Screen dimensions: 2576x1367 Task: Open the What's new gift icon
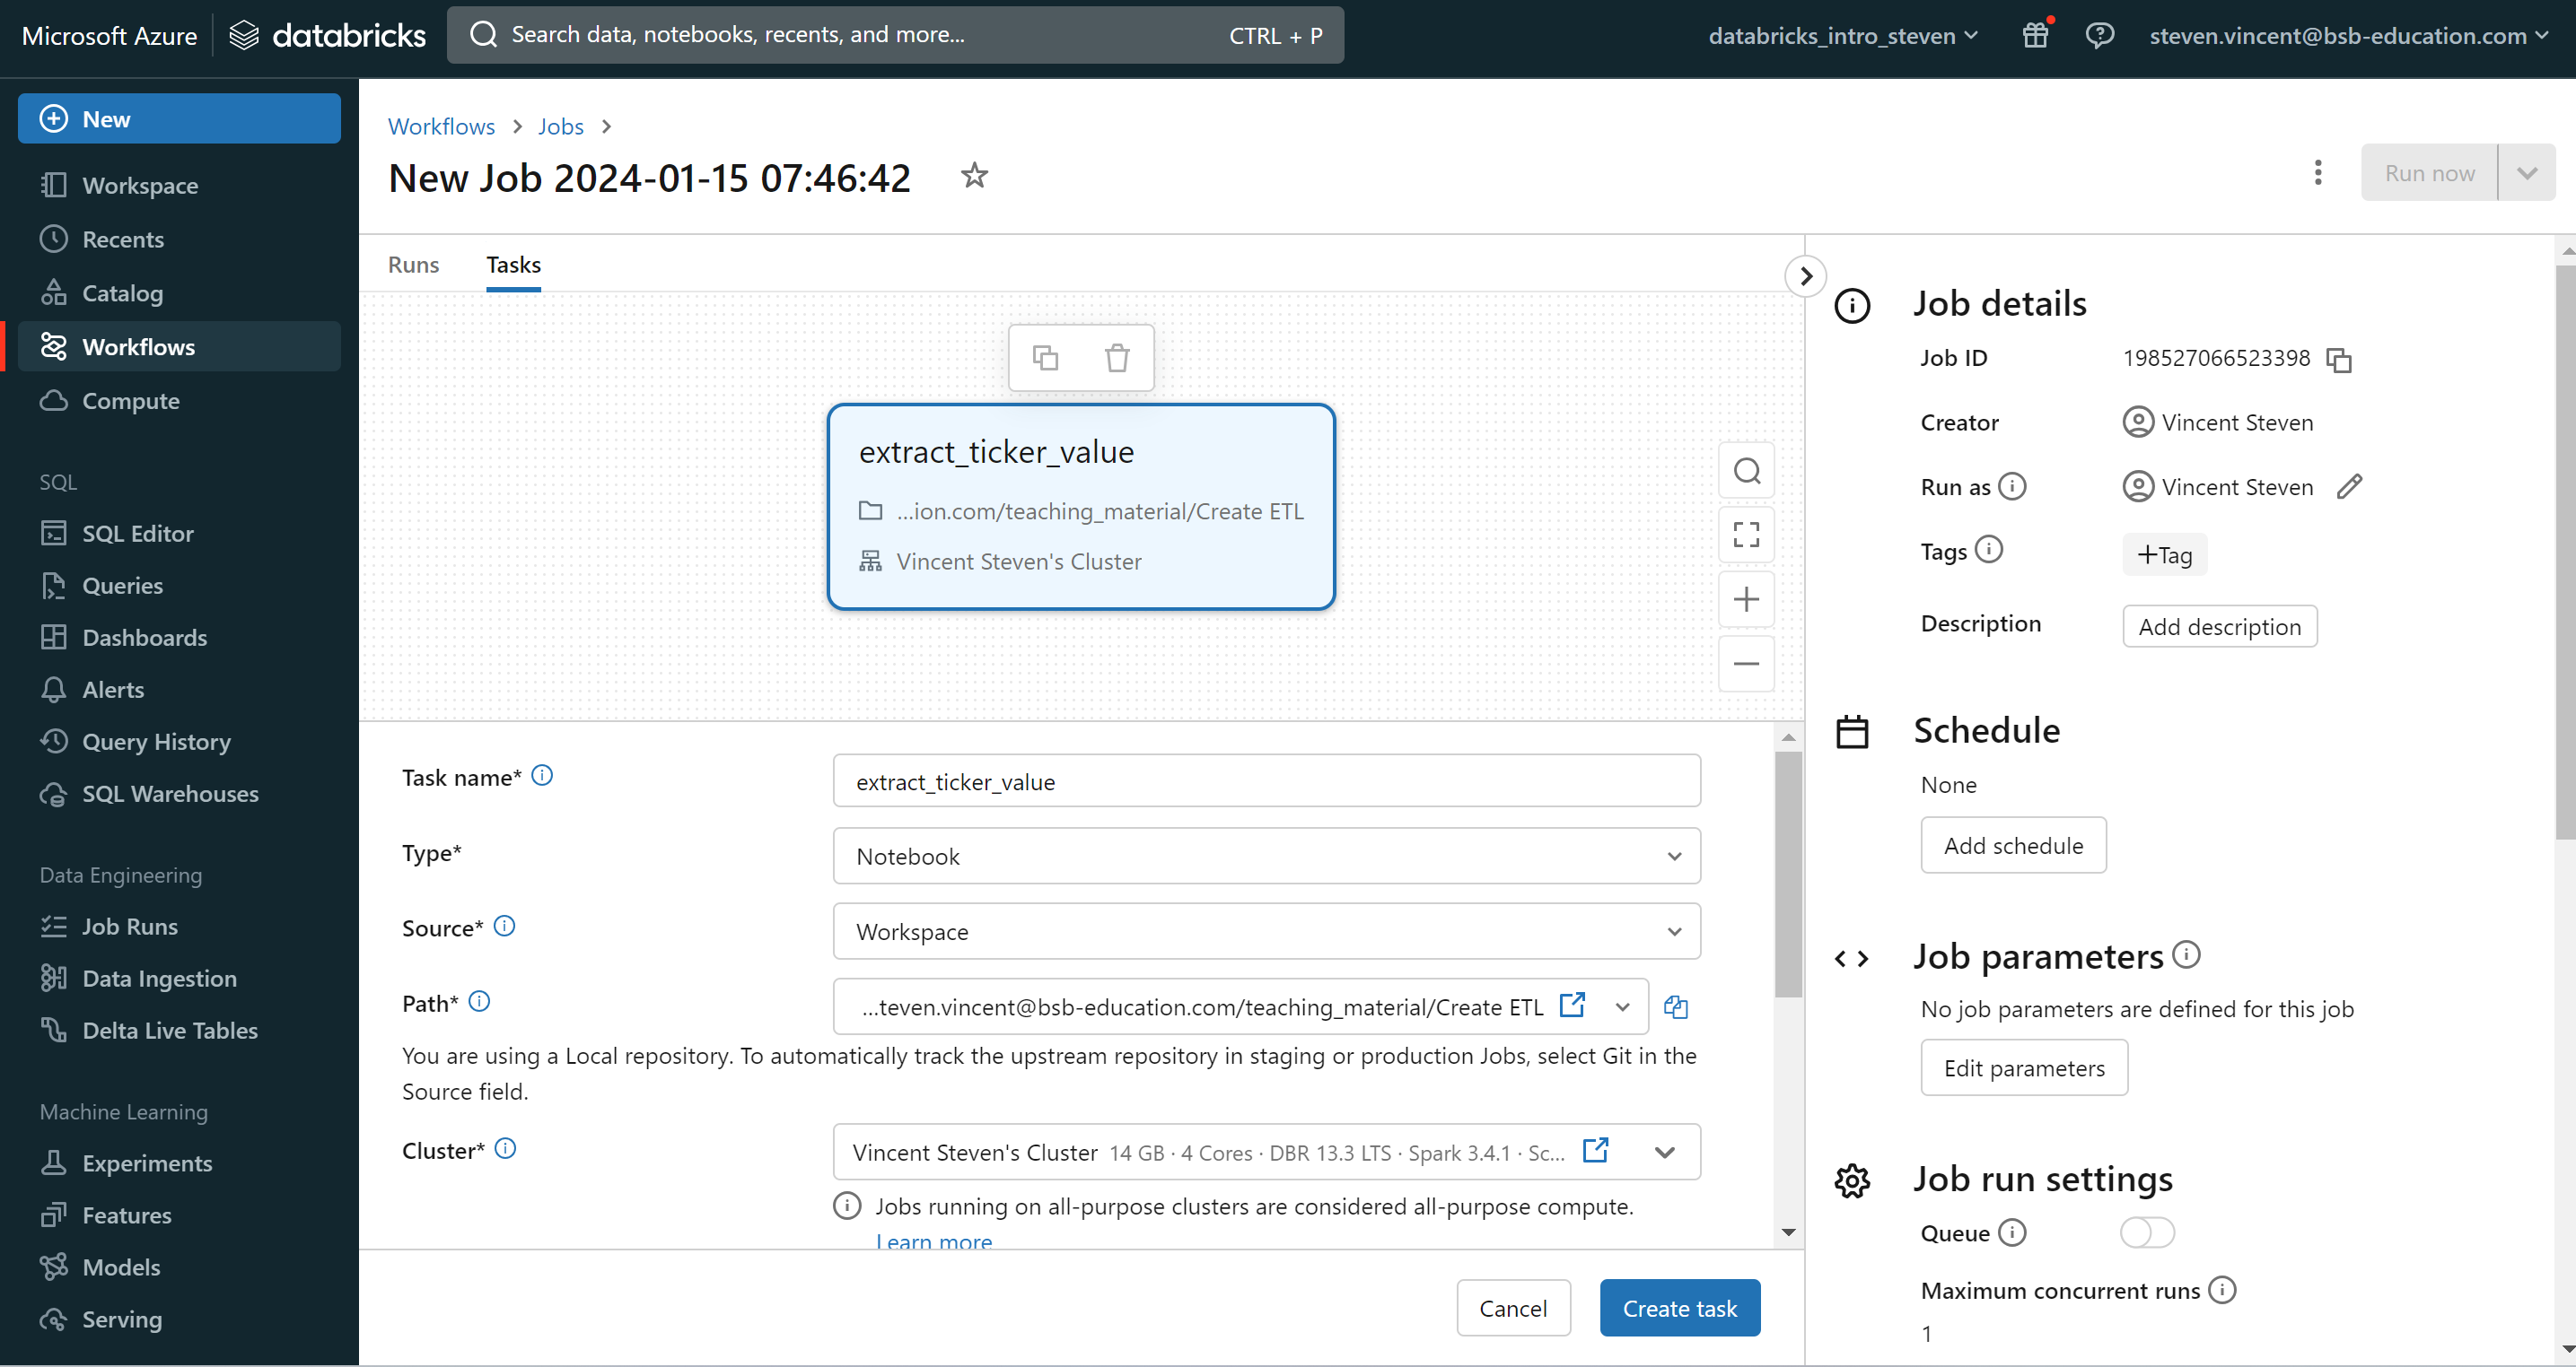click(2036, 35)
